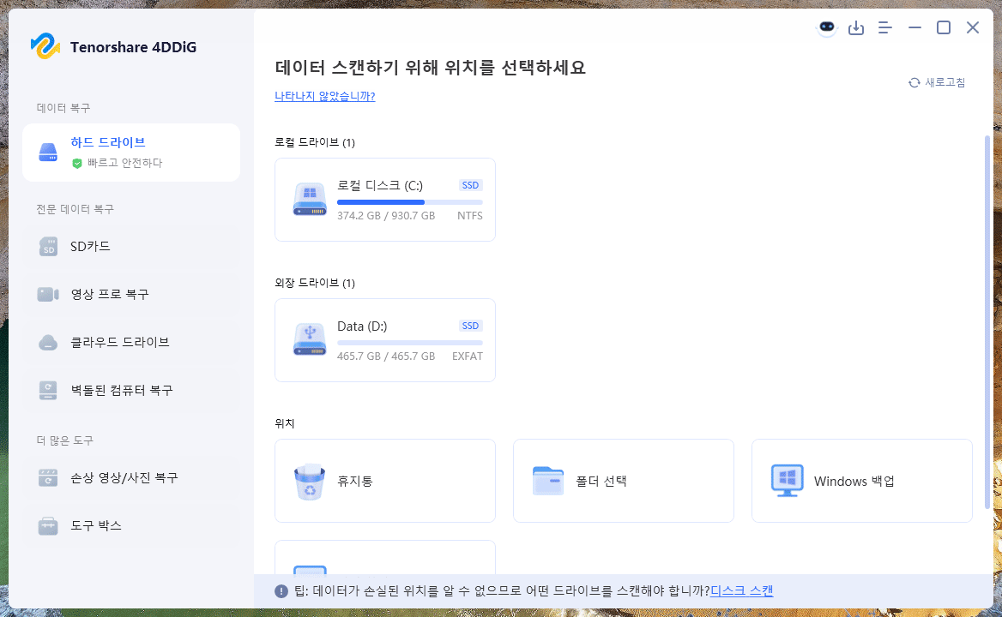Click the video camera icon for 영상 프로 복구
This screenshot has height=617, width=1002.
coord(48,294)
